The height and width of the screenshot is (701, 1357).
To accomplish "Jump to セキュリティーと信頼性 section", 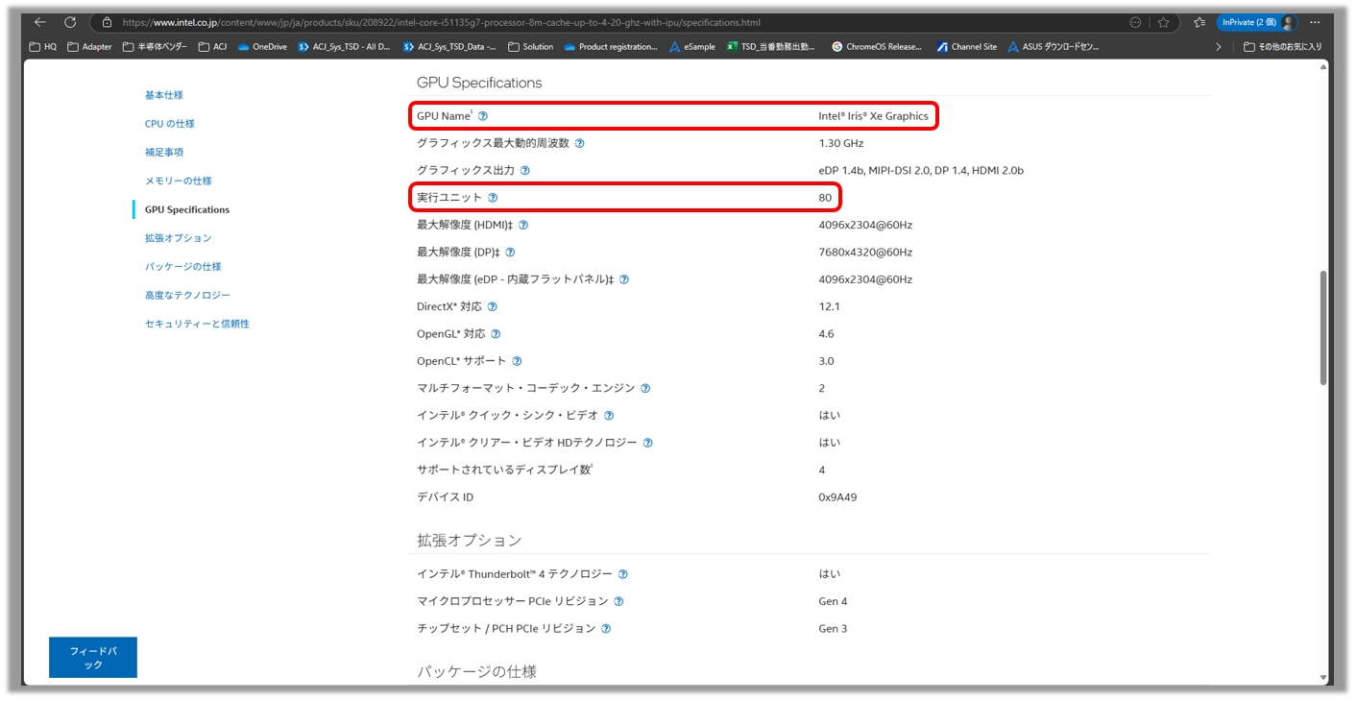I will 197,324.
